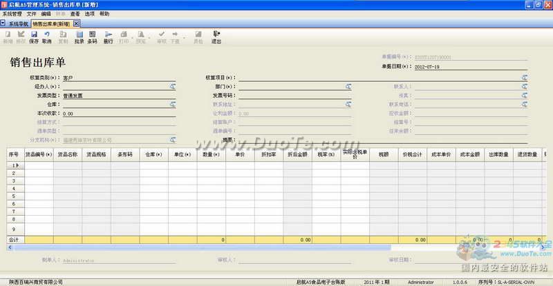553x286 pixels.
Task: Click the 税率 column header
Action: (x=326, y=154)
